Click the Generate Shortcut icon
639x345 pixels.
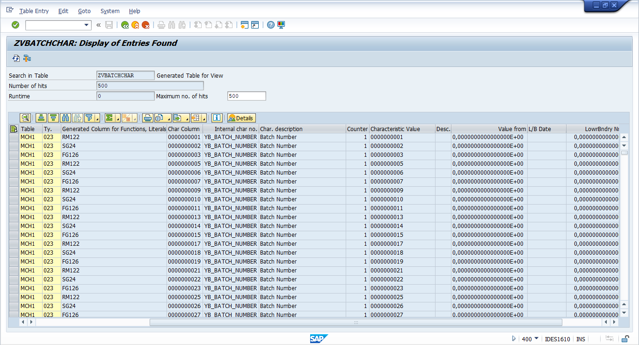[254, 25]
